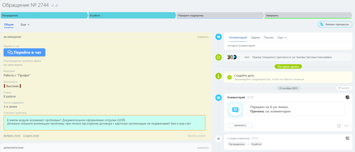This screenshot has height=152, width=355.
Task: Click the note icon on the comment card
Action: coord(339,126)
